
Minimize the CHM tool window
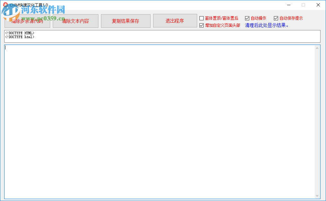pos(288,5)
